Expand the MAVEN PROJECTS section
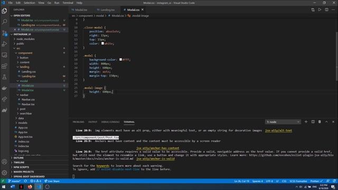The width and height of the screenshot is (338, 190). (x=23, y=172)
